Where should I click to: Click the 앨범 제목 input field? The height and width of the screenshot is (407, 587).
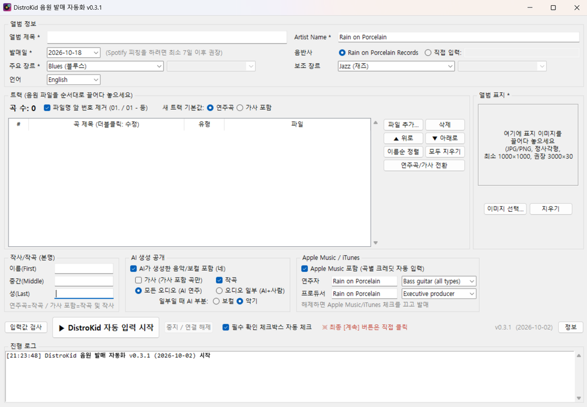pyautogui.click(x=167, y=37)
